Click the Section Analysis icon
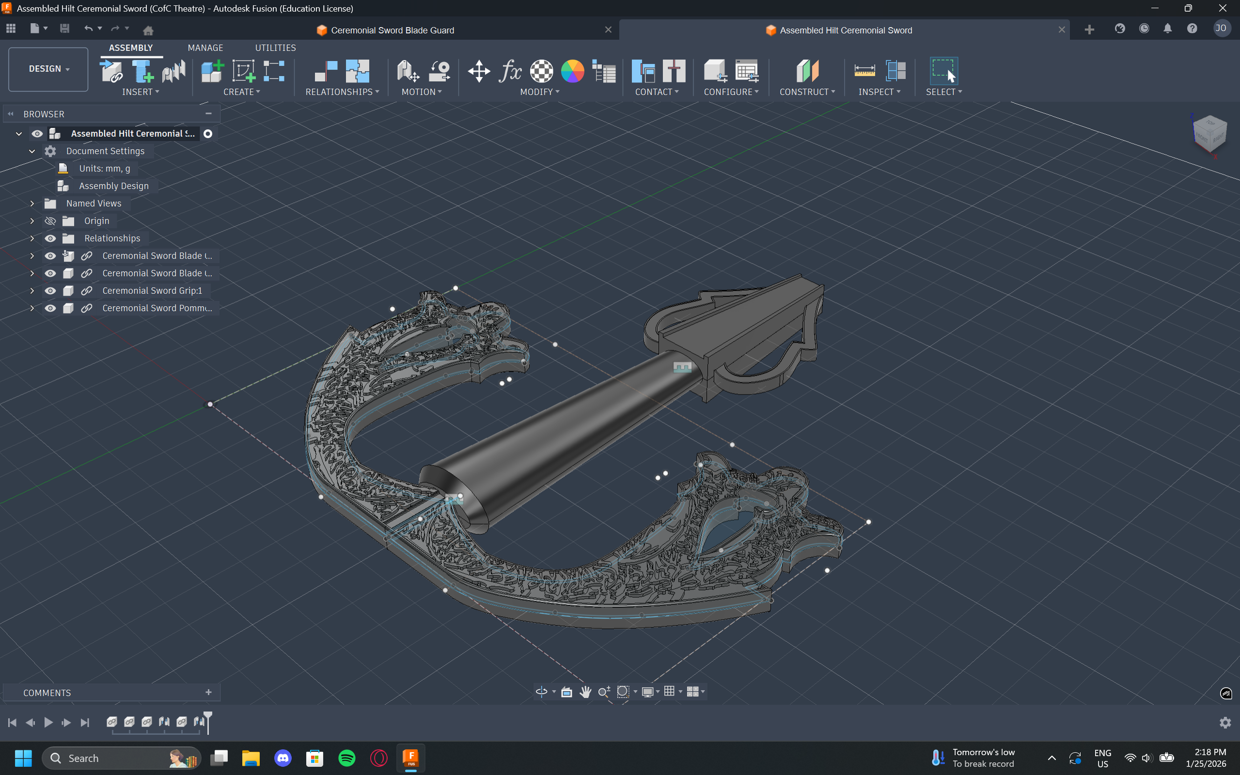 (x=896, y=71)
